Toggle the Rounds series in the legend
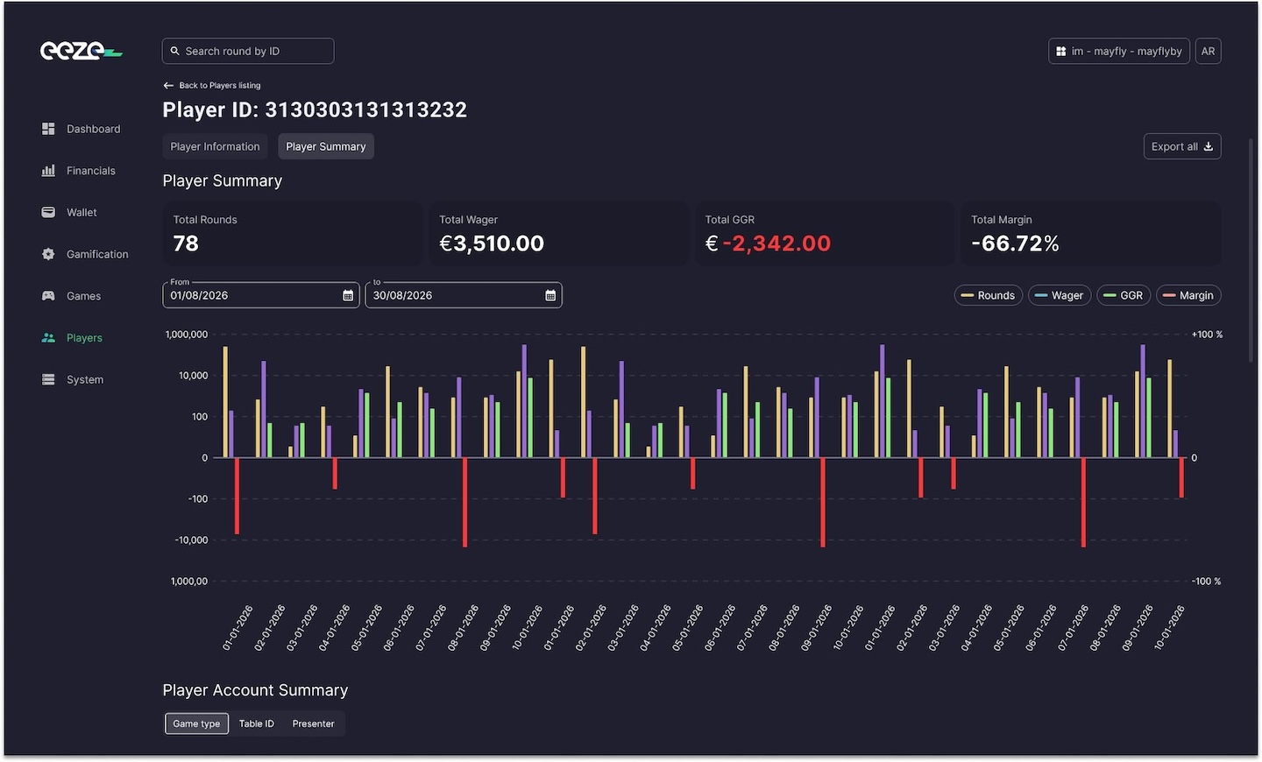1262x762 pixels. (x=988, y=295)
